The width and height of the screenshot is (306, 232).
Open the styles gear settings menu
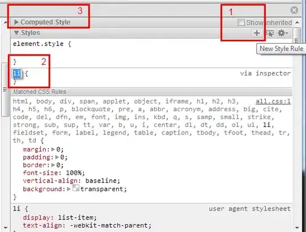tap(283, 33)
